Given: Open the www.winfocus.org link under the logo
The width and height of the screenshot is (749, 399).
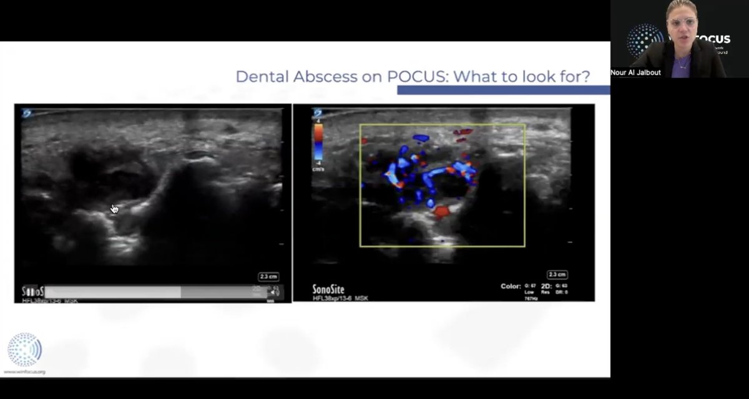Looking at the screenshot, I should click(24, 372).
